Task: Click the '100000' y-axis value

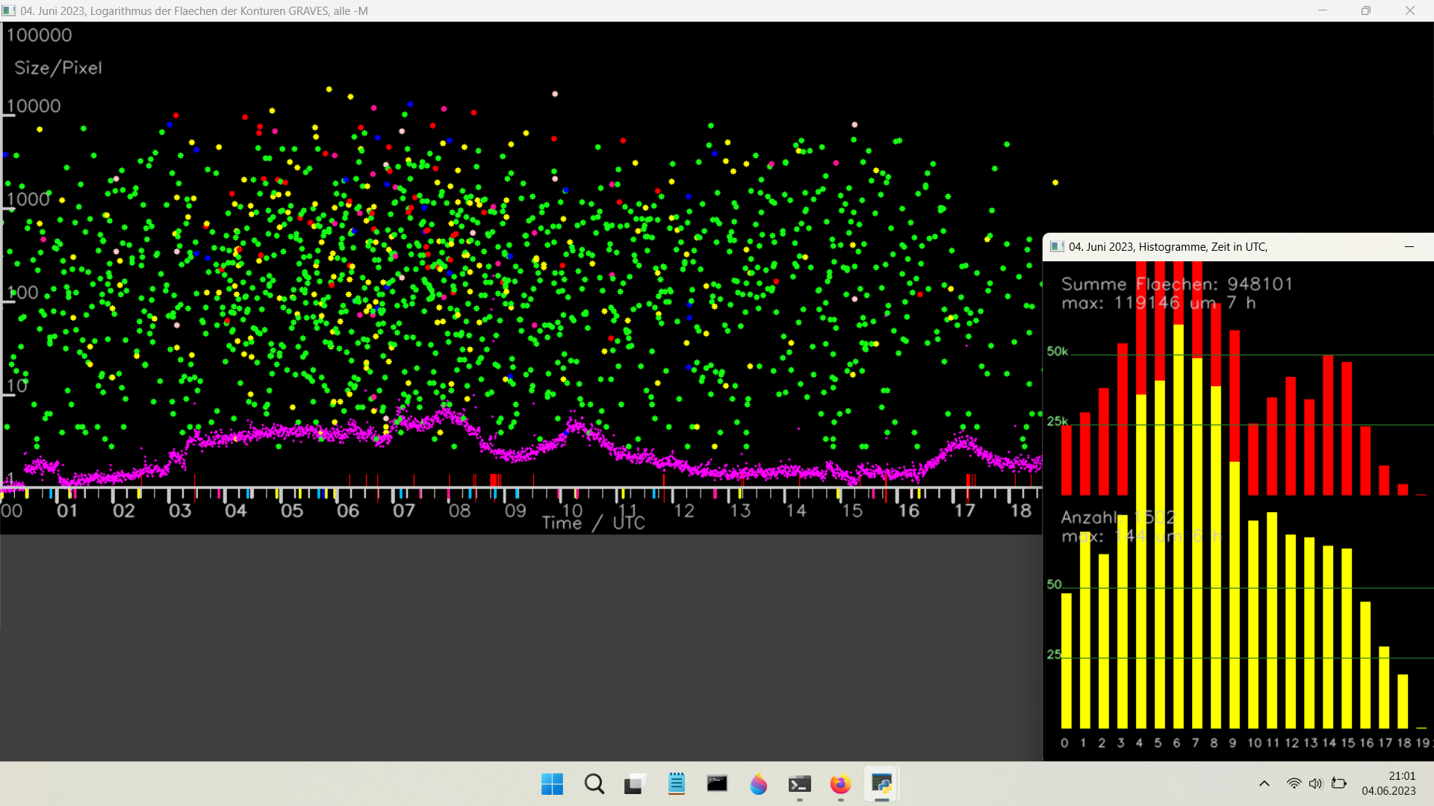Action: pos(39,35)
